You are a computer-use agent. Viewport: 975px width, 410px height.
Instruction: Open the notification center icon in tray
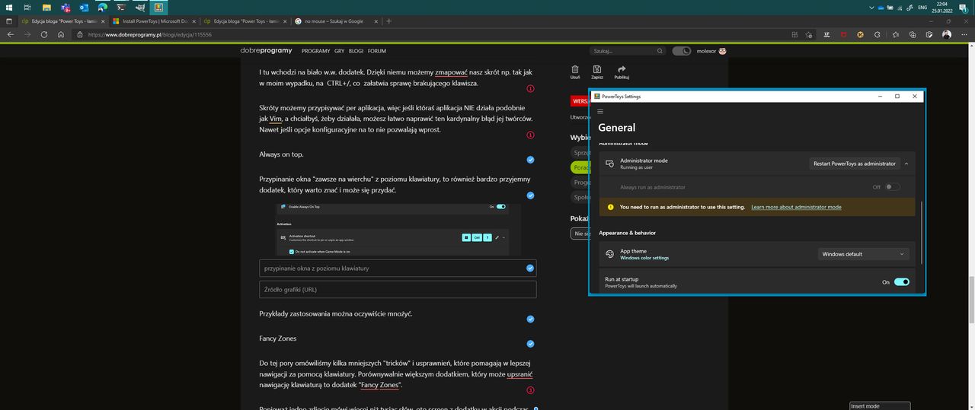coord(965,8)
